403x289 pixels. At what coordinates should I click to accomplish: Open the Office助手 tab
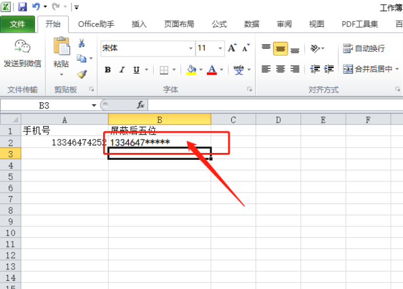pos(96,24)
